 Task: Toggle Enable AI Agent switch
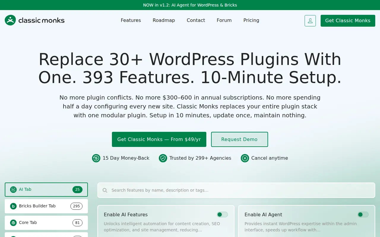click(x=363, y=214)
